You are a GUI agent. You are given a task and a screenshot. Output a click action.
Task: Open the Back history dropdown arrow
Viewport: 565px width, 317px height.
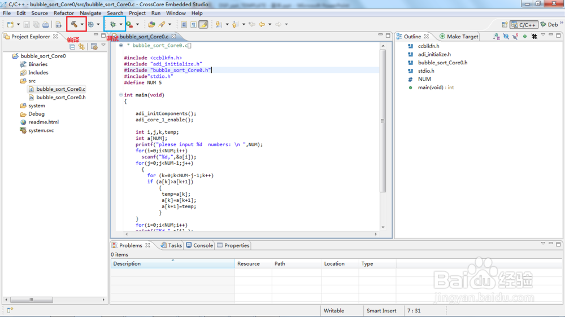pos(270,24)
